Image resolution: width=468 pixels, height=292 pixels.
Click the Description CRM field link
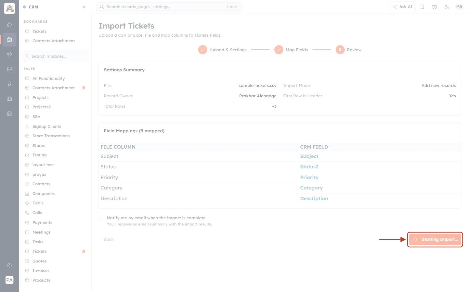pos(314,199)
